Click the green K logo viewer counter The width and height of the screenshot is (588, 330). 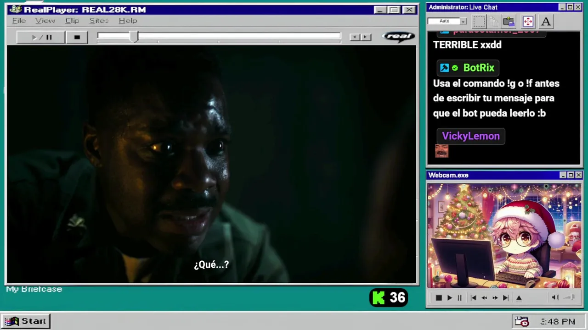[389, 298]
